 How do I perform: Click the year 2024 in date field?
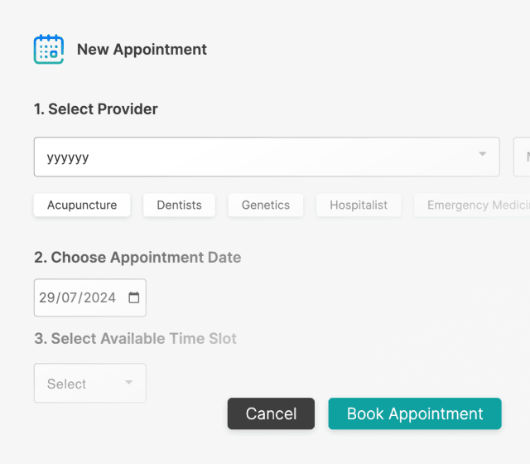point(99,297)
